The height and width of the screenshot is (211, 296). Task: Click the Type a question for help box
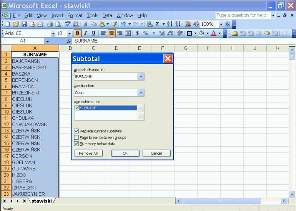(243, 15)
